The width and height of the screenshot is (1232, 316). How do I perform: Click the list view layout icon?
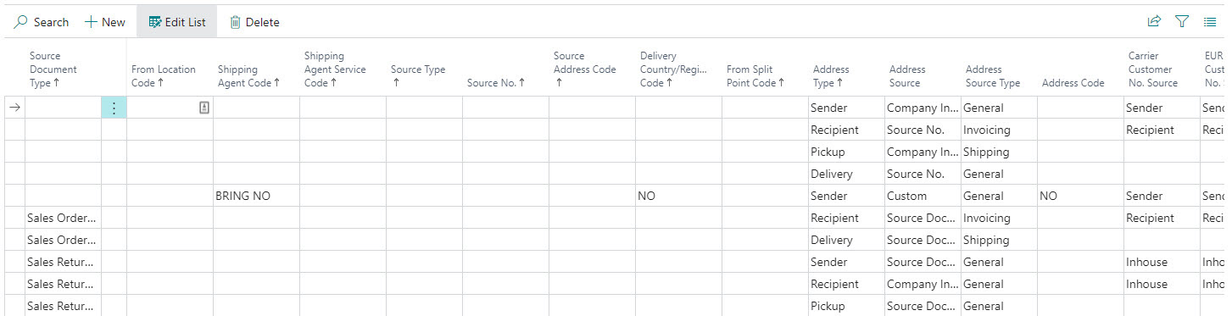click(1210, 22)
